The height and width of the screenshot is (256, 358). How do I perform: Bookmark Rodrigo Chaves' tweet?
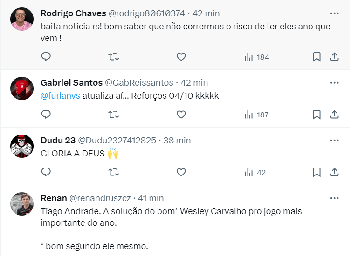click(317, 57)
